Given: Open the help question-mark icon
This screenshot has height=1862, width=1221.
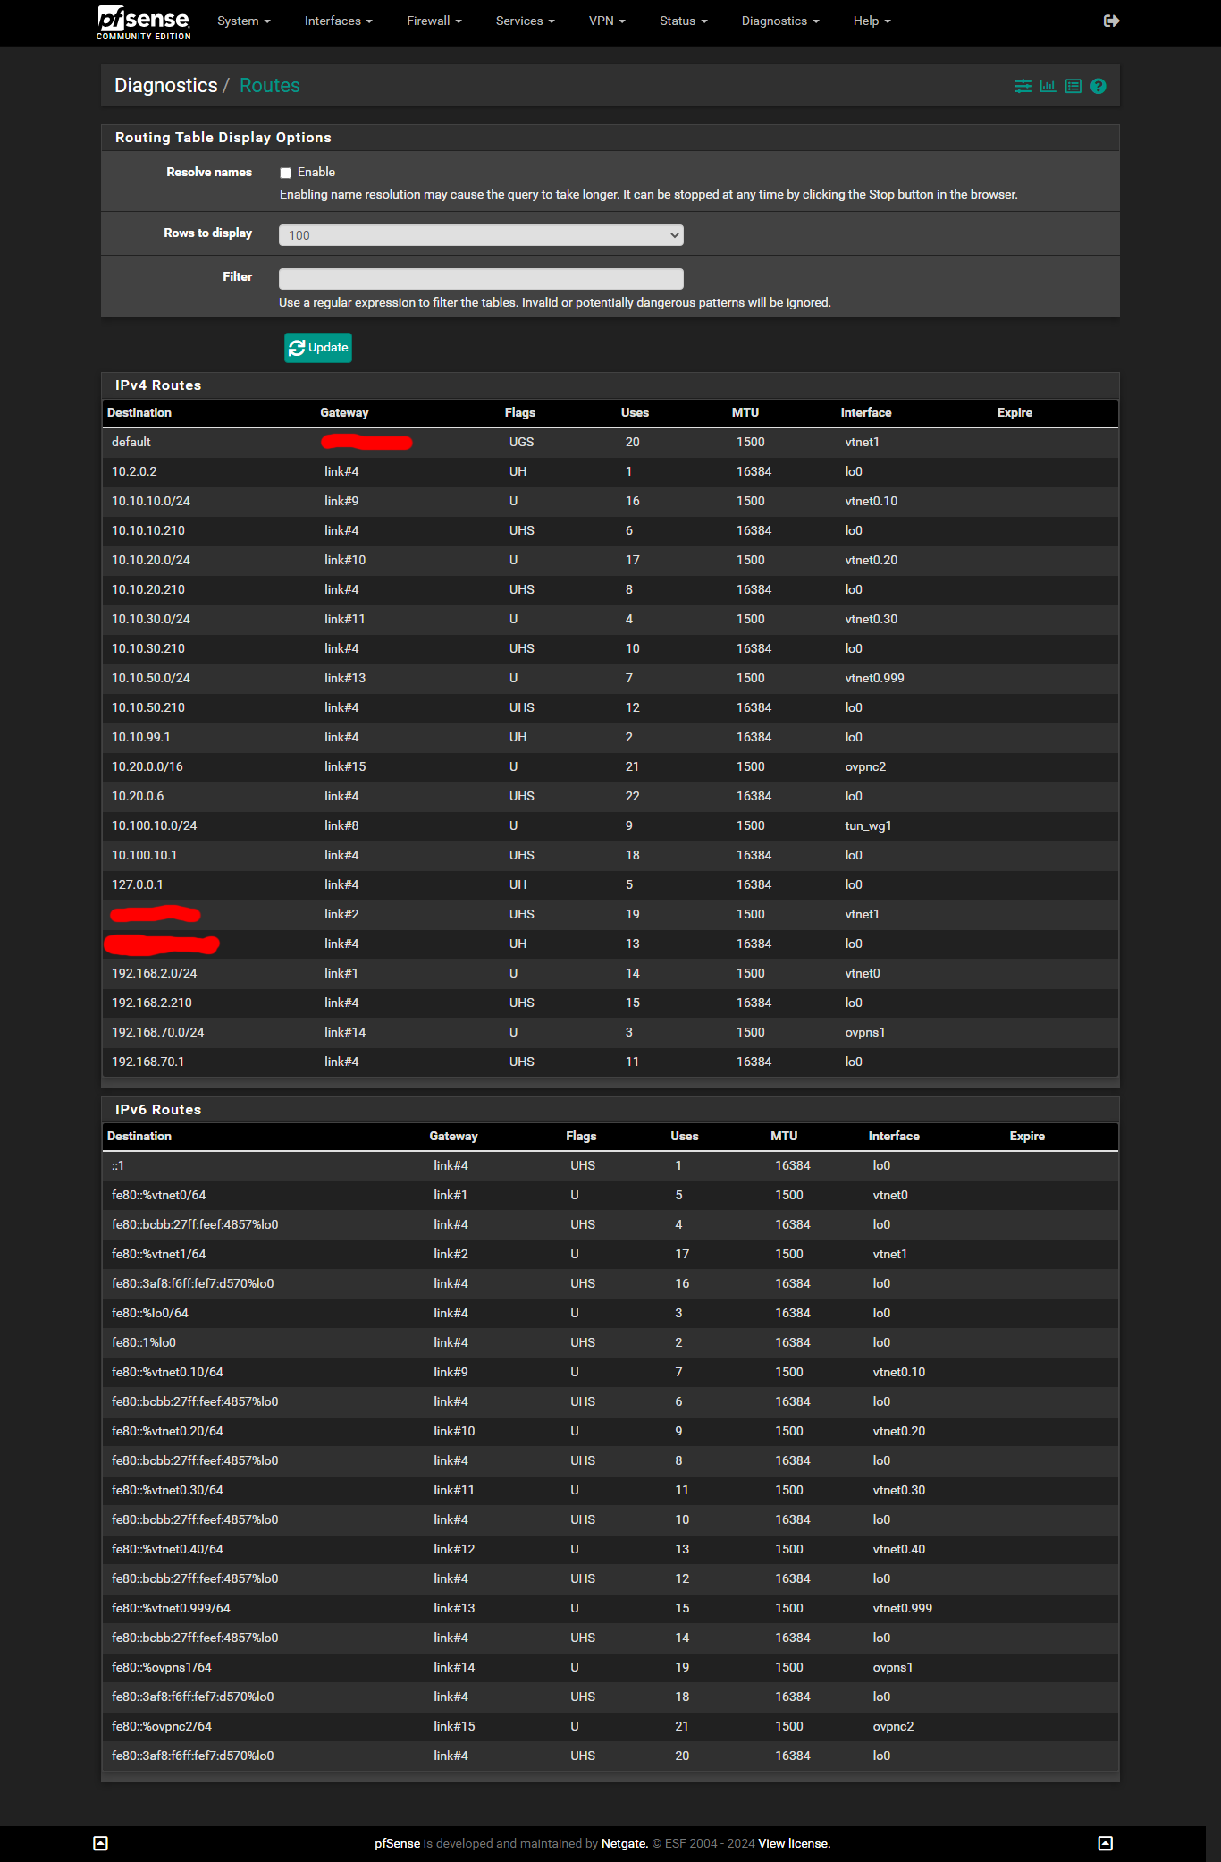Looking at the screenshot, I should pyautogui.click(x=1099, y=86).
